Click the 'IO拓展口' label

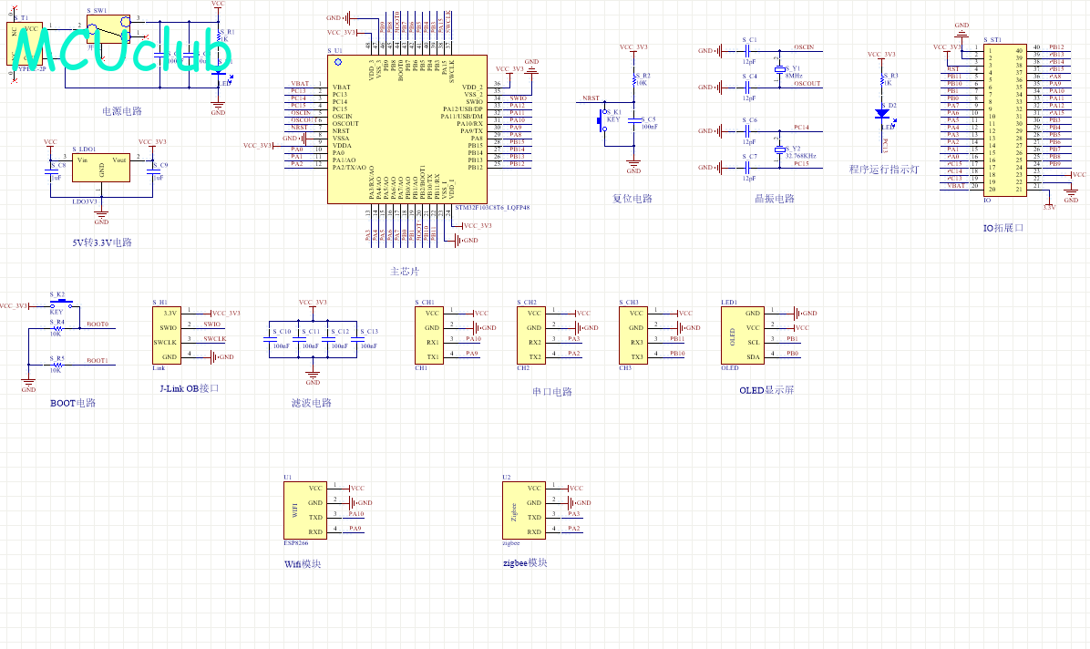[x=1003, y=228]
